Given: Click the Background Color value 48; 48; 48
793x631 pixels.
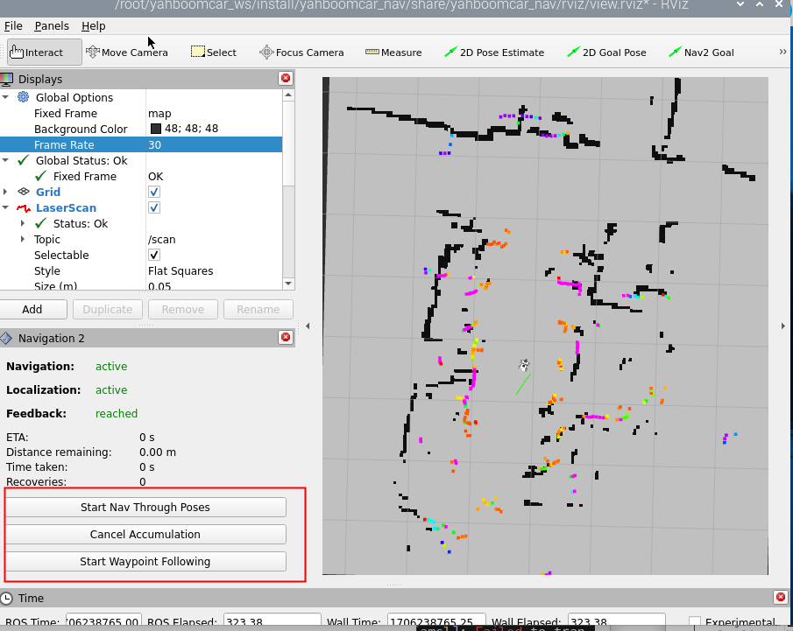Looking at the screenshot, I should pyautogui.click(x=191, y=129).
